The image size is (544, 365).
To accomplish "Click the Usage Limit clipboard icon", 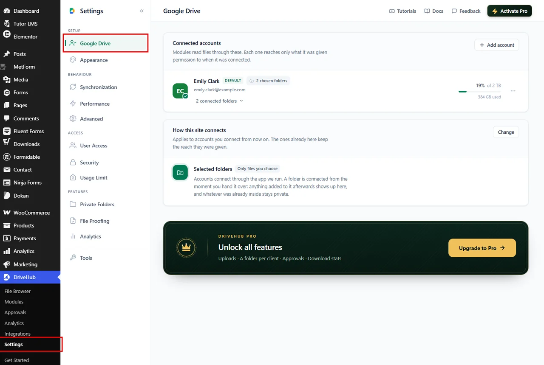I will pyautogui.click(x=73, y=177).
